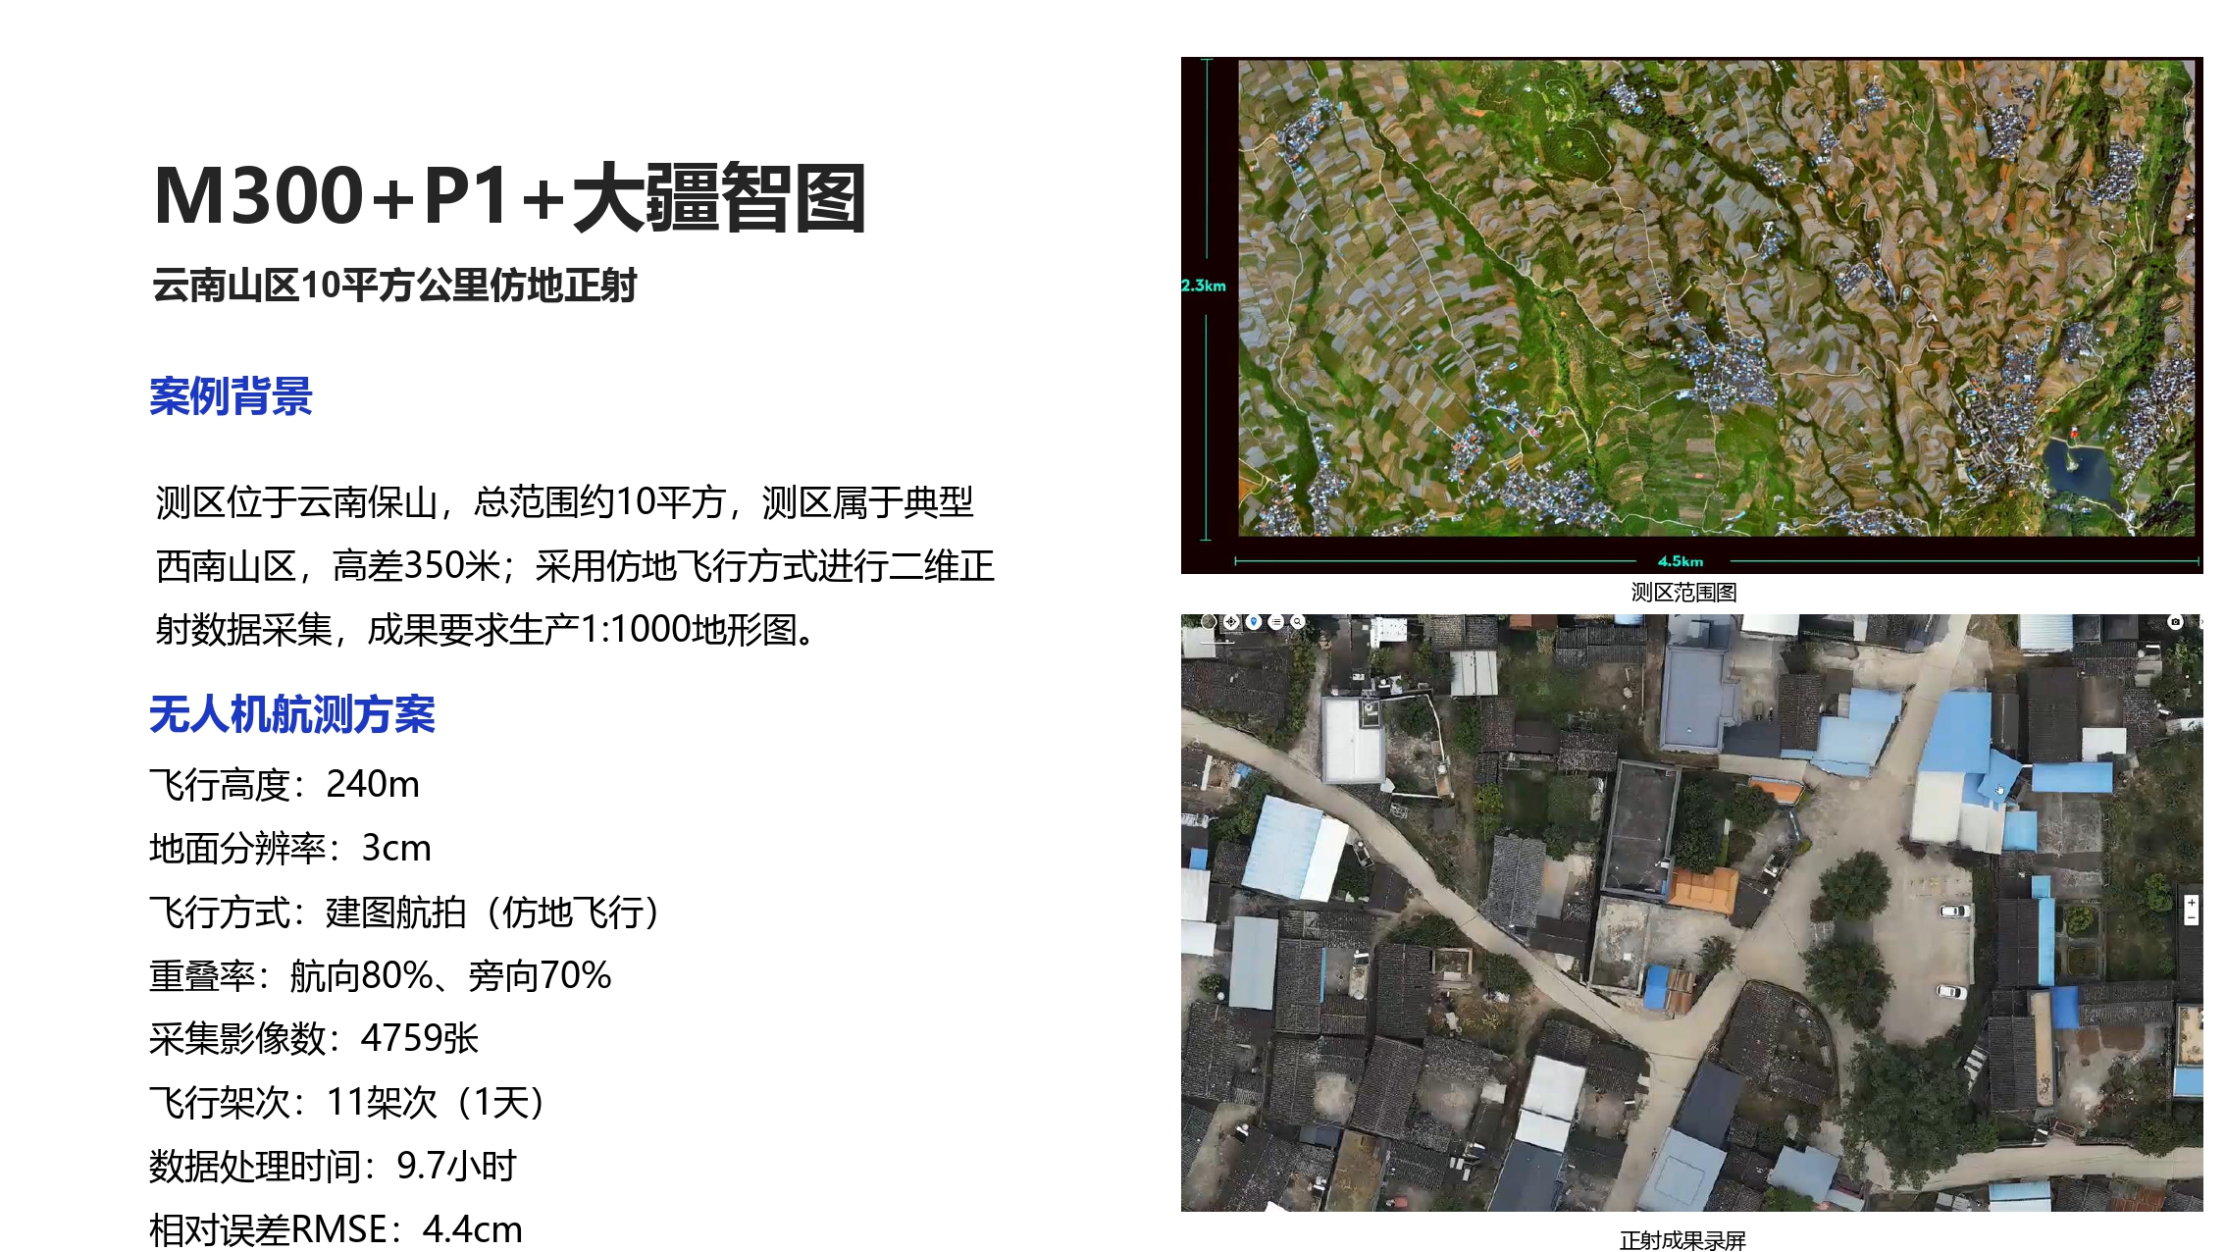This screenshot has width=2225, height=1252.
Task: Zoom out with the minus button
Action: (x=2192, y=917)
